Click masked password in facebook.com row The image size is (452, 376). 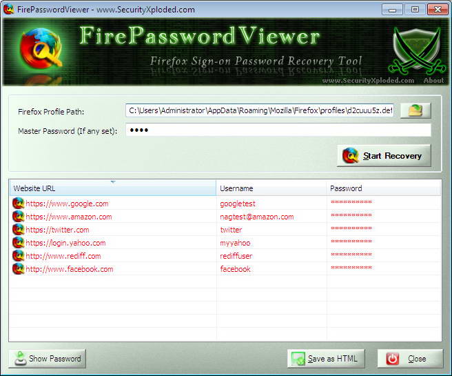click(351, 268)
